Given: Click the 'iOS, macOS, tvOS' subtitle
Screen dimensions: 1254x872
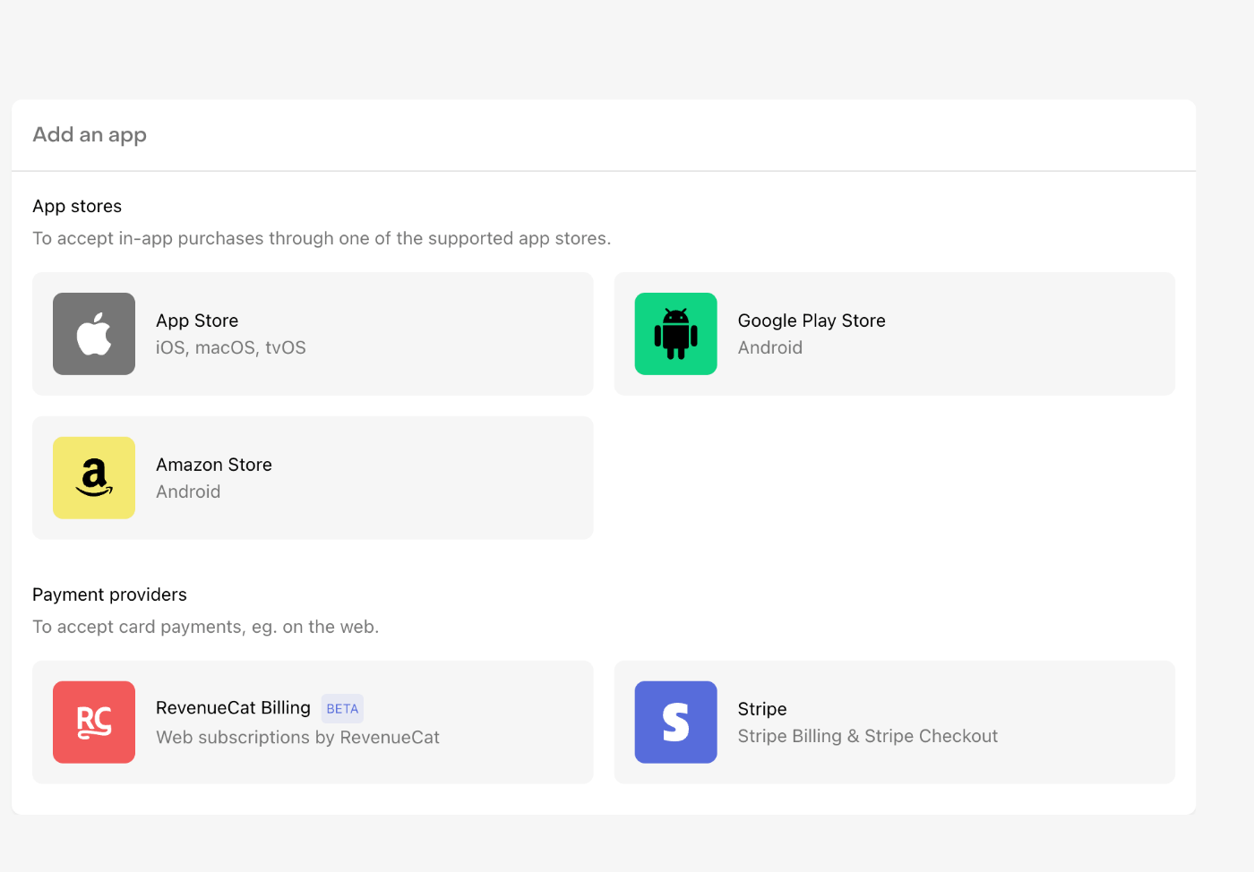Looking at the screenshot, I should point(231,347).
